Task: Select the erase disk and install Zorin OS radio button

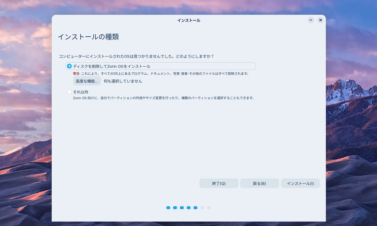Action: click(x=69, y=66)
